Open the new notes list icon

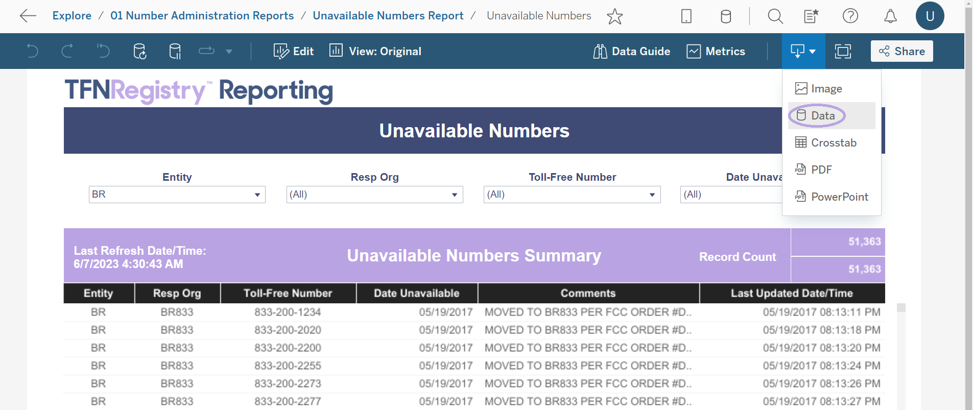click(x=811, y=16)
